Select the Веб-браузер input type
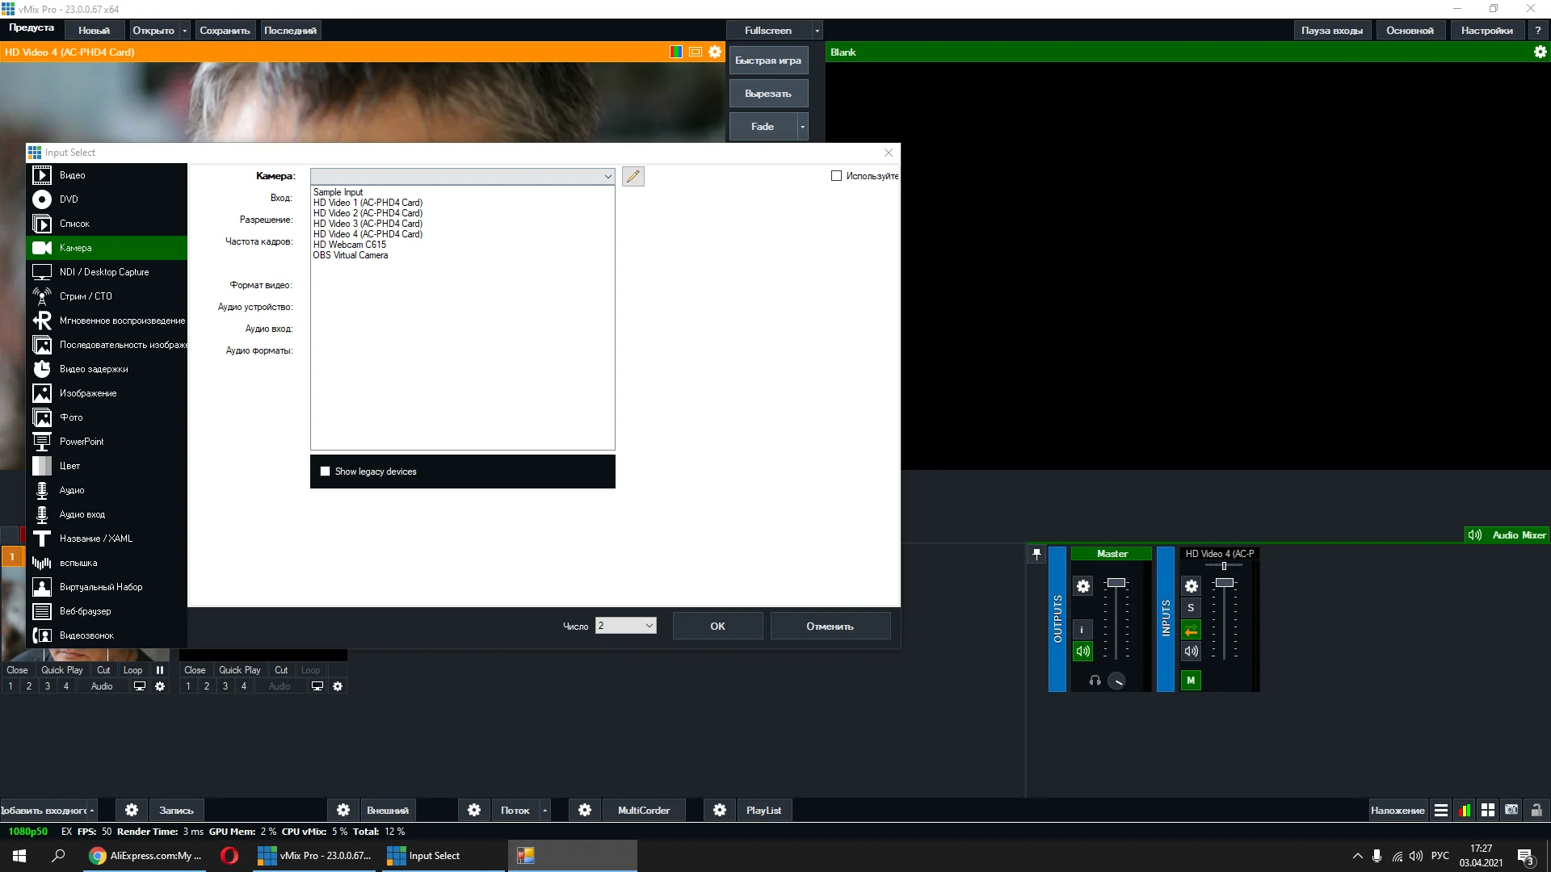Image resolution: width=1551 pixels, height=872 pixels. (85, 611)
